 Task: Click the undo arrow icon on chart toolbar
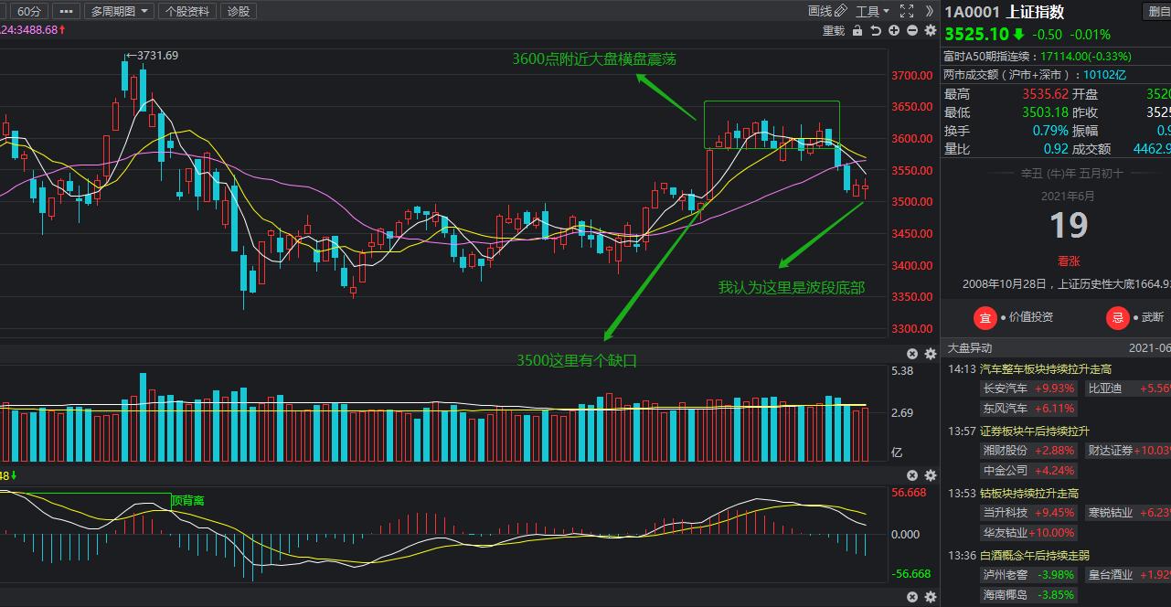(876, 30)
